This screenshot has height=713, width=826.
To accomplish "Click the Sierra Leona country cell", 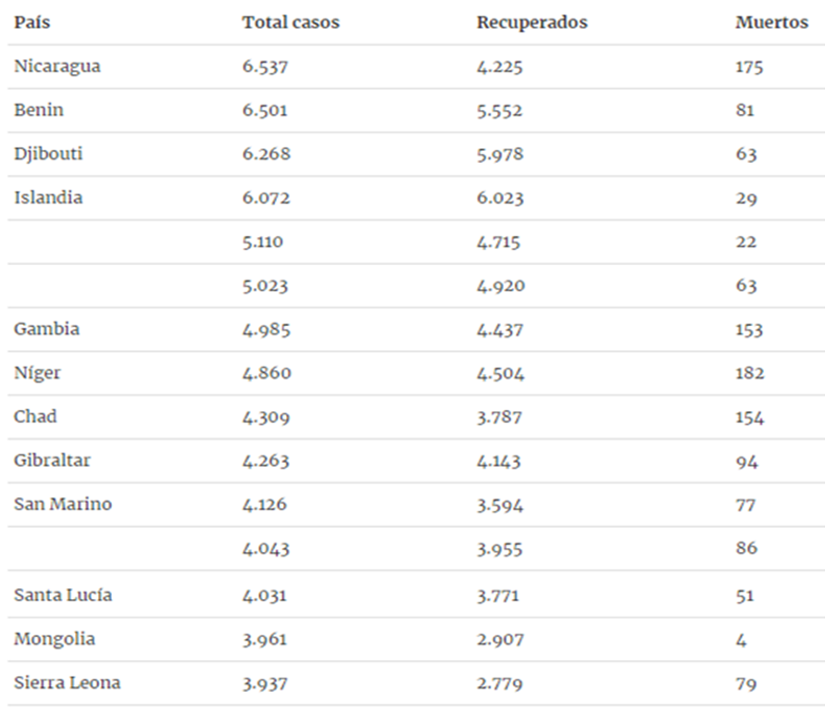I will pyautogui.click(x=68, y=682).
